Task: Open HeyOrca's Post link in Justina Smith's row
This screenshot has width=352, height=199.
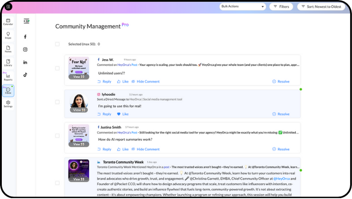Action: click(x=127, y=133)
